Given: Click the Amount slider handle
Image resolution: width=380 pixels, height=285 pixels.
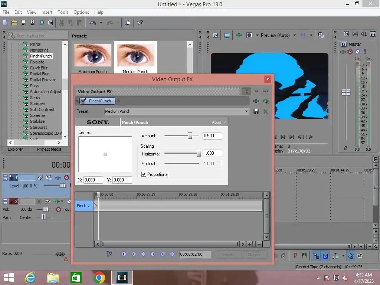Looking at the screenshot, I should click(190, 136).
